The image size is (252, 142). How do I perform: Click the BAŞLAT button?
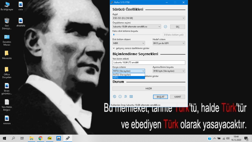click(160, 97)
